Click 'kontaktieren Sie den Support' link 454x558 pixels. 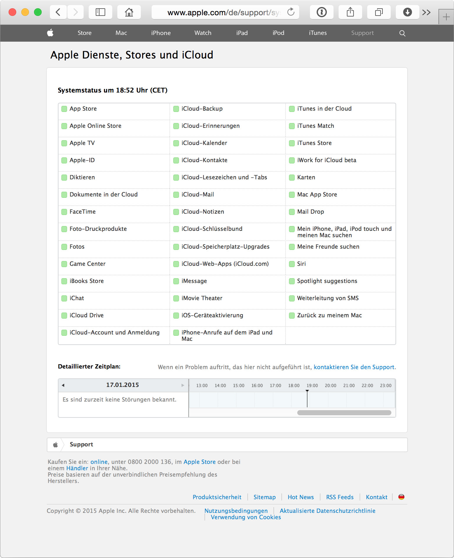click(354, 367)
